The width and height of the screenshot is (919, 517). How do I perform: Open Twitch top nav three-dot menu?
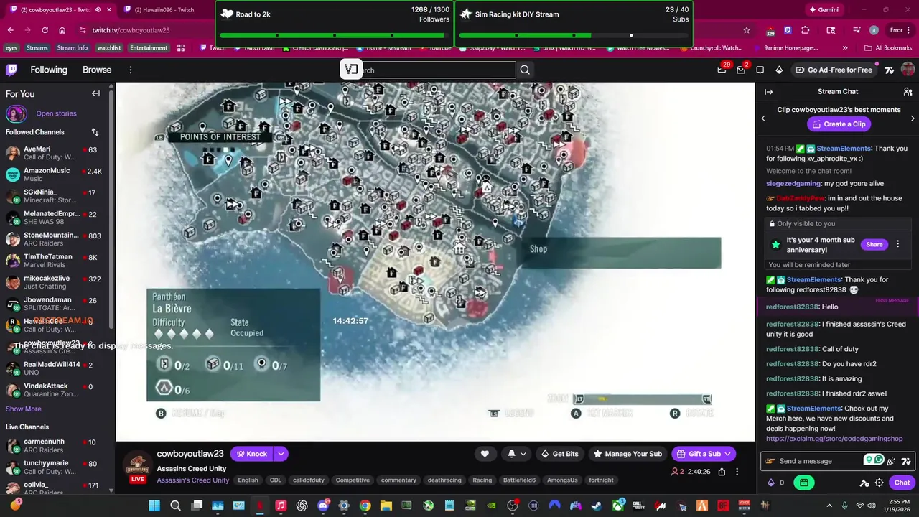(130, 70)
